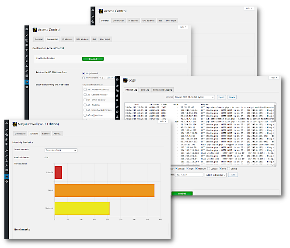Open the NinjaFirewall sidebar icon in the Statistics window

tap(7, 177)
